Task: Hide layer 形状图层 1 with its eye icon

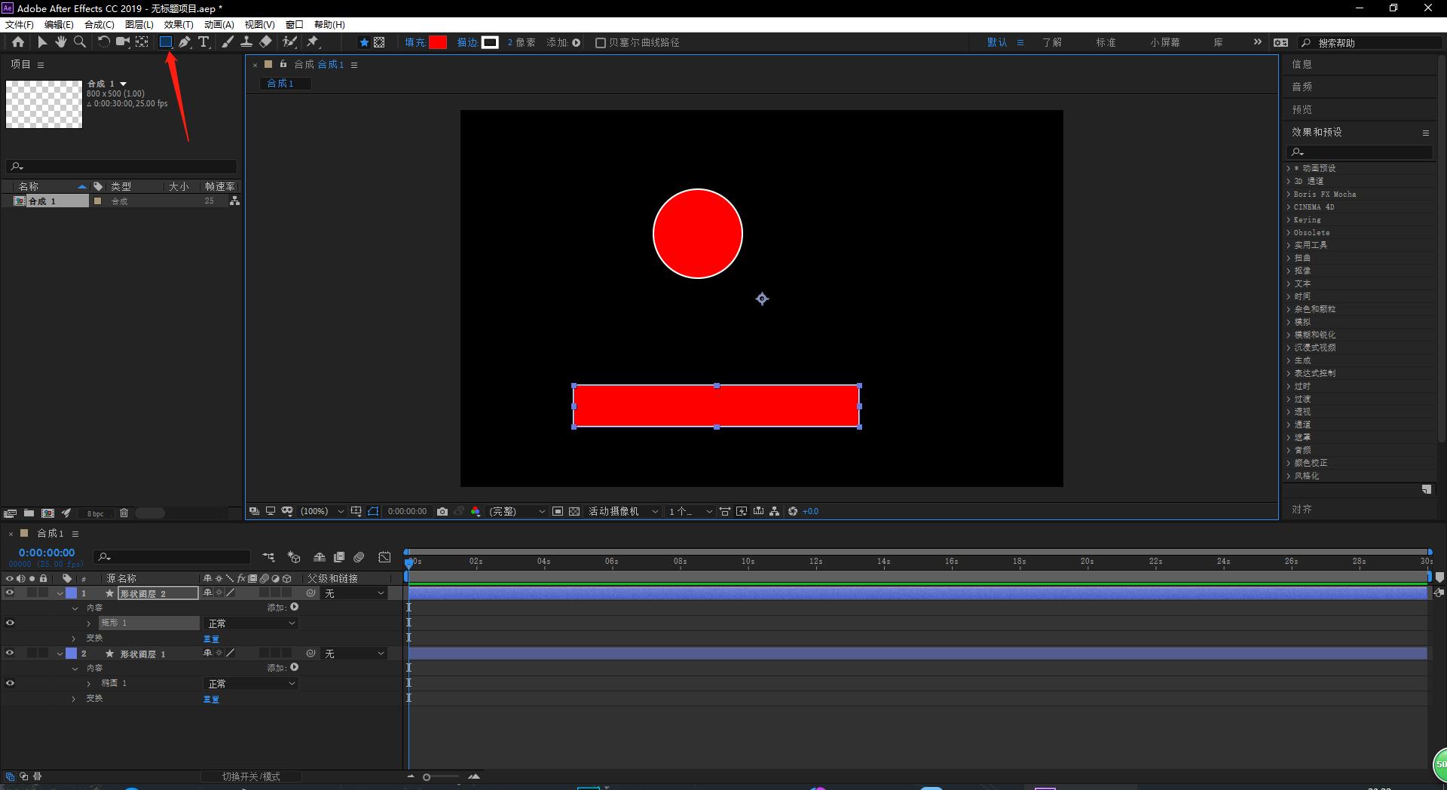Action: [x=10, y=654]
